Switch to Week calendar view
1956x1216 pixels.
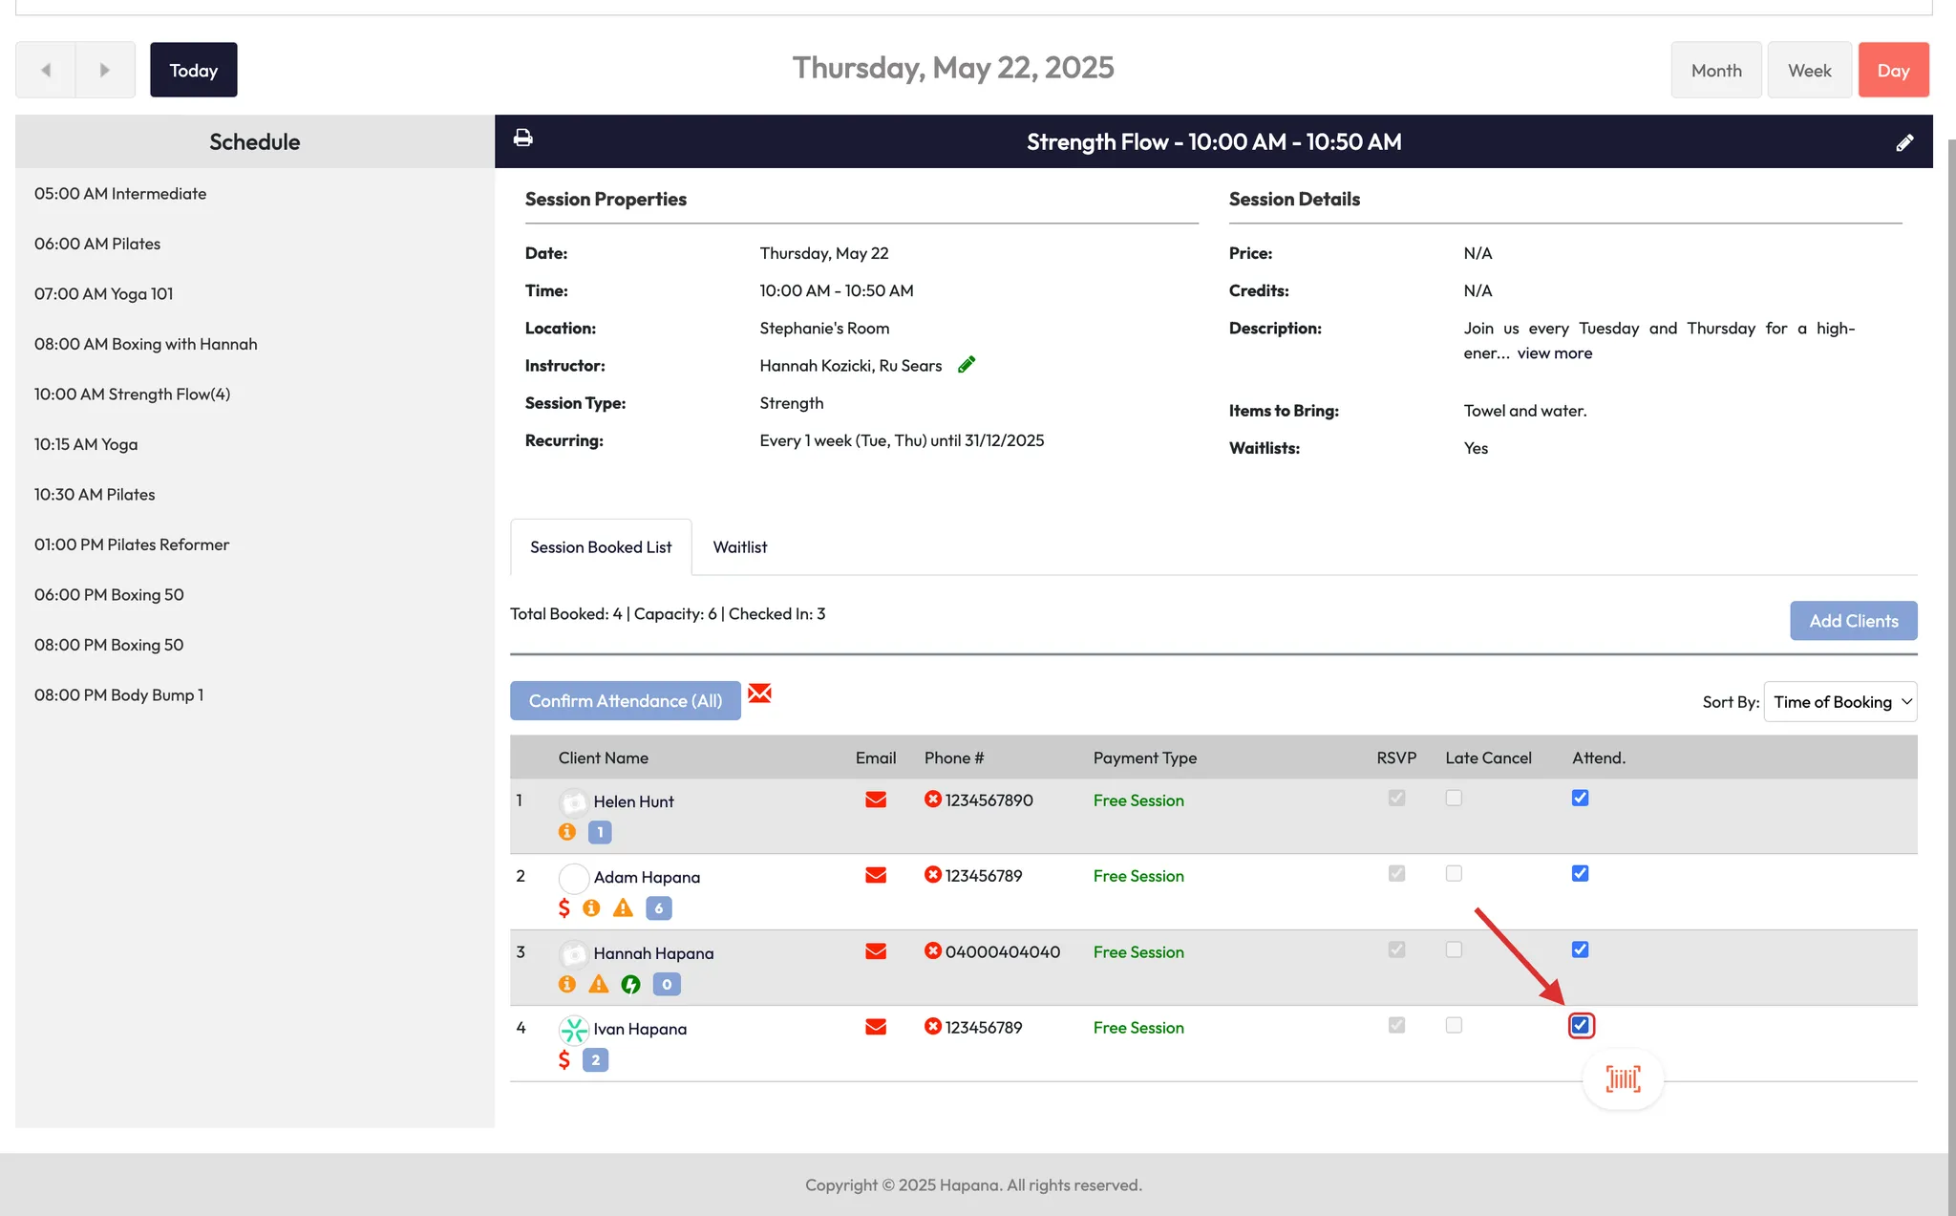click(1809, 71)
